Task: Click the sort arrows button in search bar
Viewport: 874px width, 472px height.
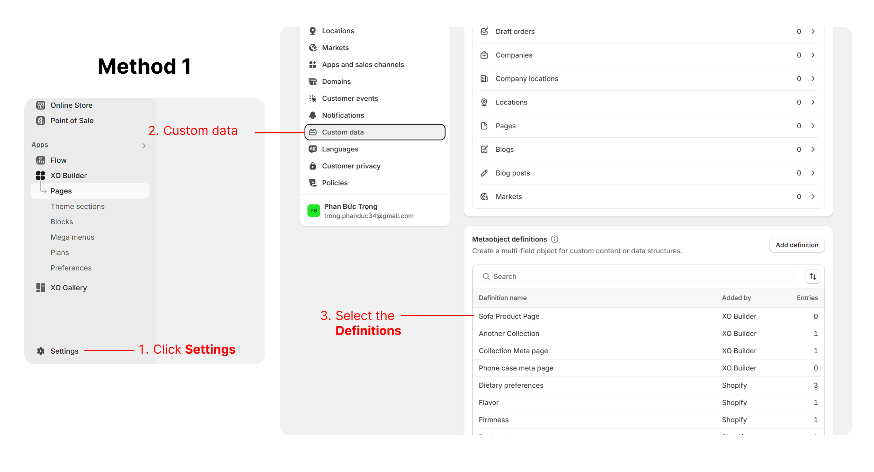Action: (x=812, y=277)
